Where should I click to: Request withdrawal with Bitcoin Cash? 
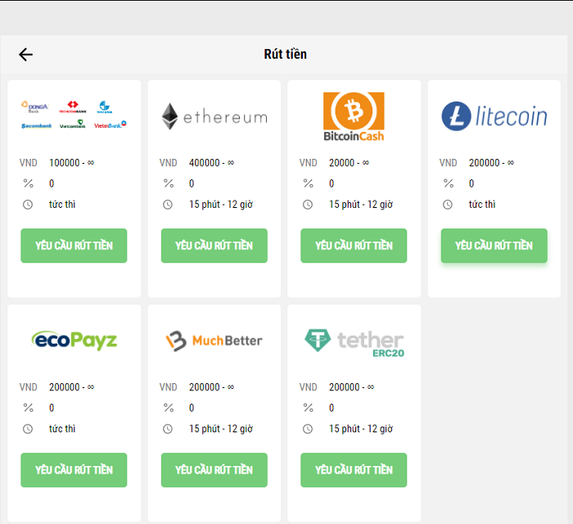point(354,246)
